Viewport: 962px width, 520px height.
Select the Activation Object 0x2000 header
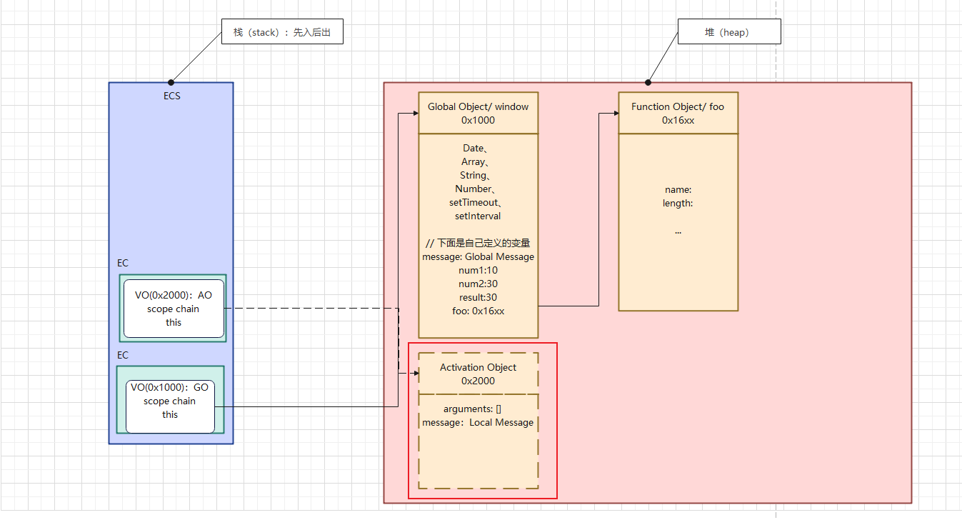(478, 374)
